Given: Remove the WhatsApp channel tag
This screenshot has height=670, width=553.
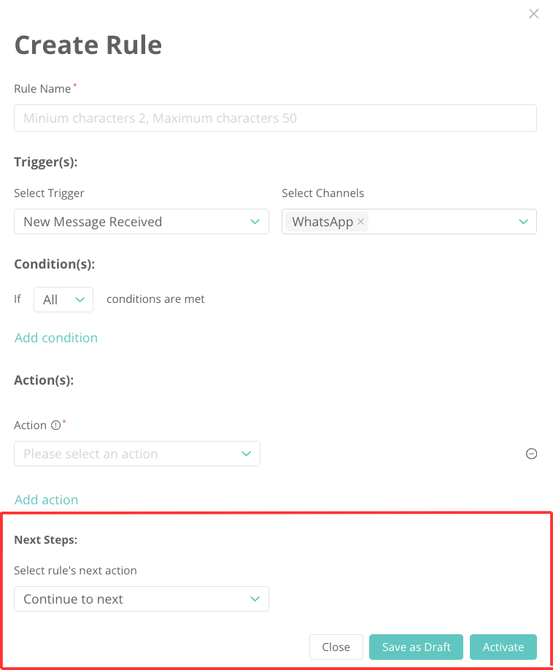Looking at the screenshot, I should click(361, 222).
